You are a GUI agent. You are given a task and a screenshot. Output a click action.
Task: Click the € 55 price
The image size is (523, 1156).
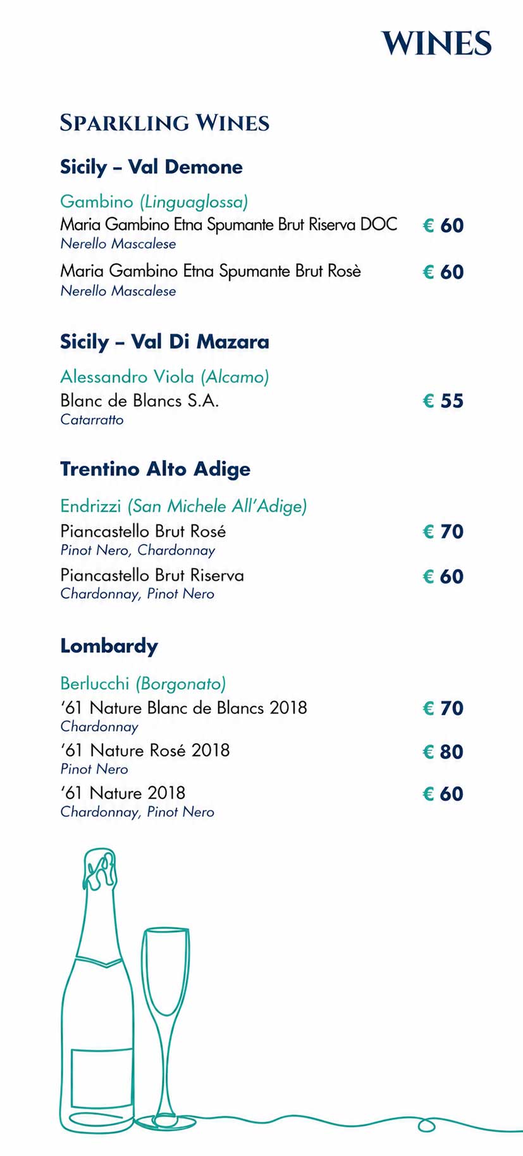[443, 401]
